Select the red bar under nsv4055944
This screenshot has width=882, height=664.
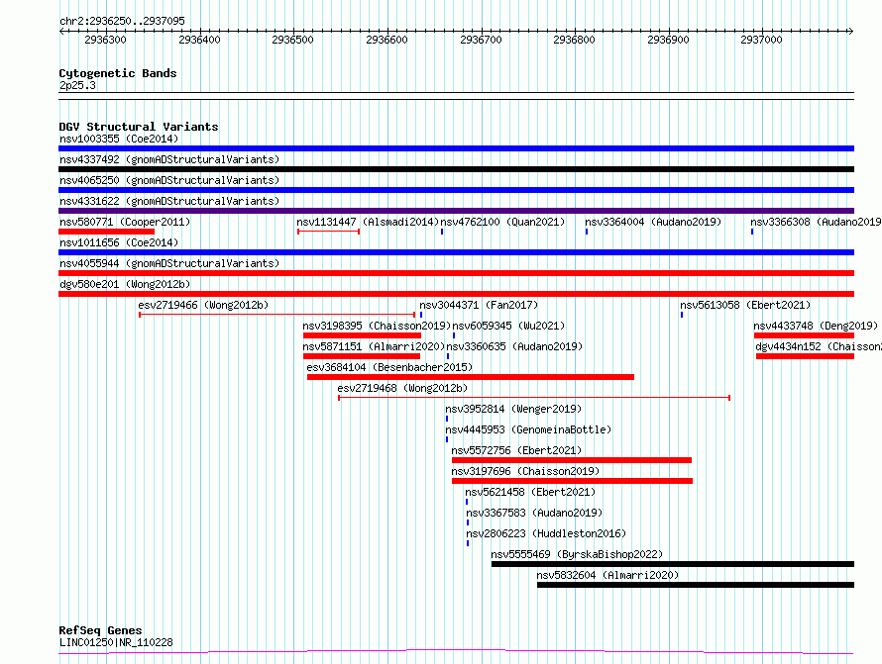456,273
